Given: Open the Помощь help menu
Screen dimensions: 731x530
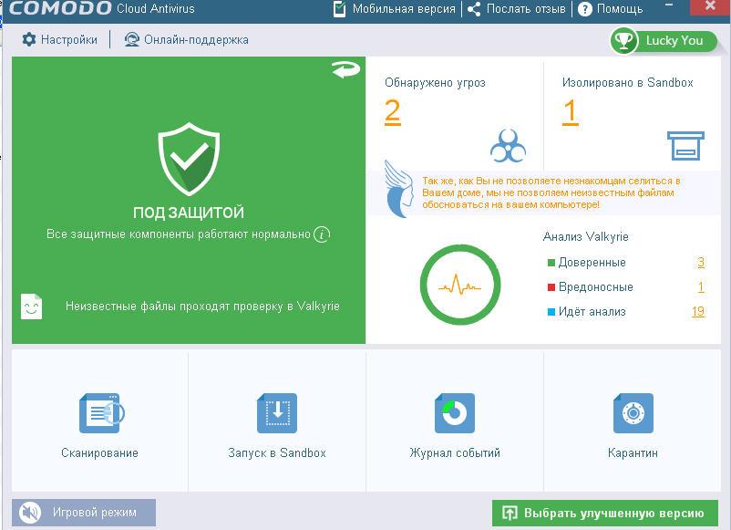Looking at the screenshot, I should [x=611, y=9].
